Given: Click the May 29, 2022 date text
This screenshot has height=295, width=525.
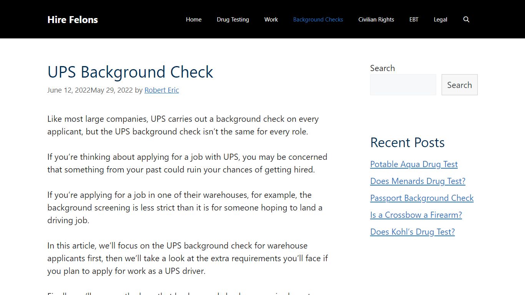Looking at the screenshot, I should [112, 90].
